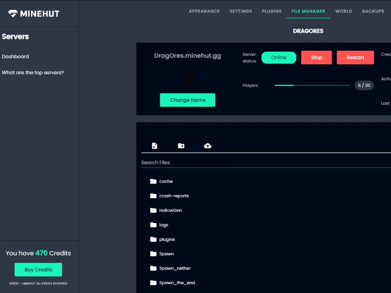Upload a file with the cloud icon
This screenshot has height=293, width=391.
coord(208,146)
